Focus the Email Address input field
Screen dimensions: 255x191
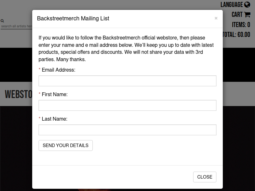pos(127,81)
